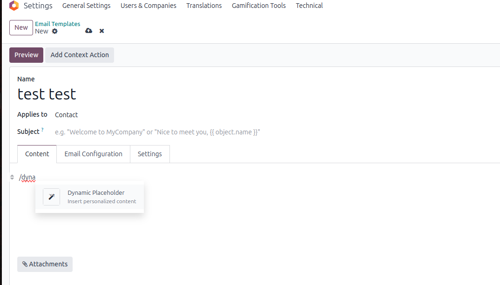Click the 'Subject' label
Image resolution: width=500 pixels, height=285 pixels.
[28, 132]
